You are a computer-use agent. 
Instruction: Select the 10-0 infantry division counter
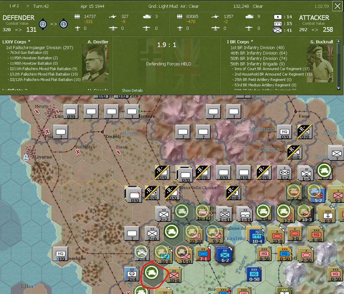[x=174, y=275]
